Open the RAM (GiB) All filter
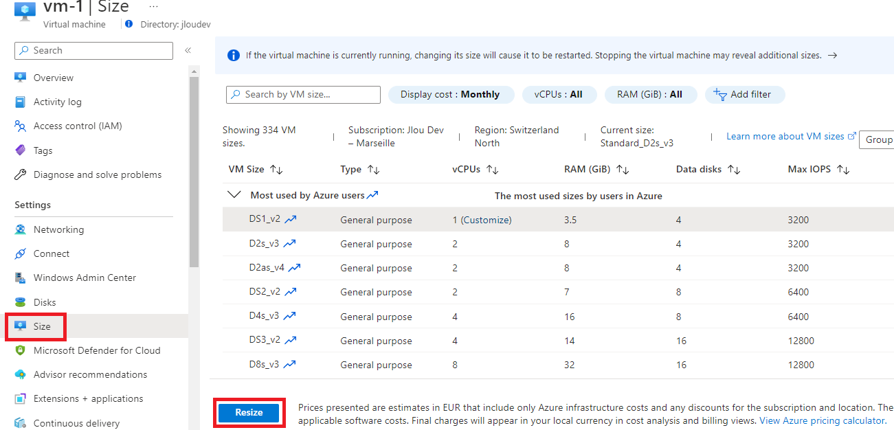The image size is (894, 430). point(650,95)
